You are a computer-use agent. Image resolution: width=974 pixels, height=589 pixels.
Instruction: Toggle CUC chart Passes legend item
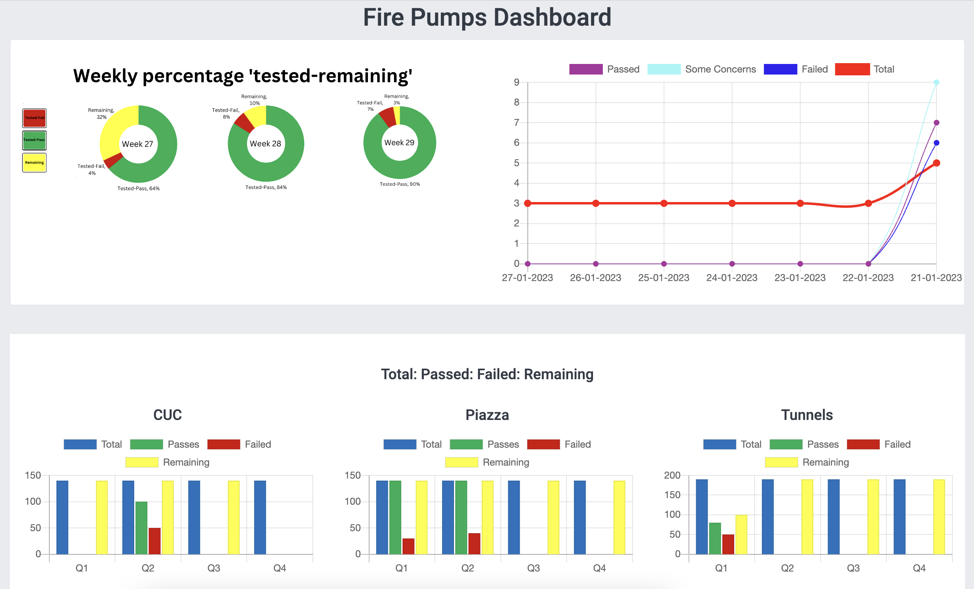click(x=146, y=444)
